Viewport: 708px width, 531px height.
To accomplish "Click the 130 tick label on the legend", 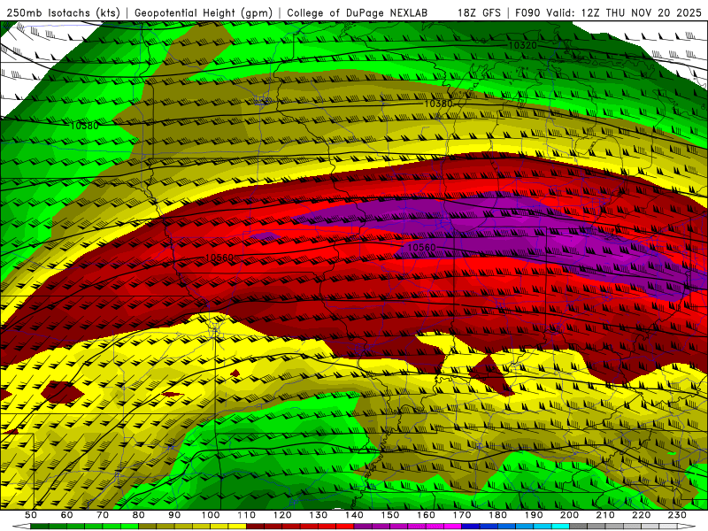I will [319, 515].
